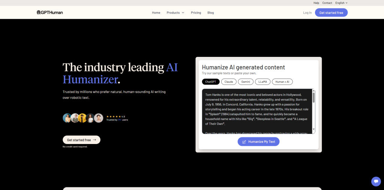This screenshot has width=384, height=190.
Task: Go to the Home page
Action: click(x=156, y=13)
